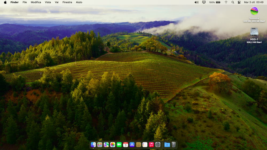Screen dimensions: 267x150
Task: Click the display mirroring icon in menu bar
Action: coord(204,2)
